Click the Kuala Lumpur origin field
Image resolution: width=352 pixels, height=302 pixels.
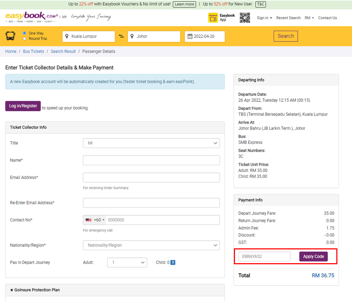[x=89, y=36]
